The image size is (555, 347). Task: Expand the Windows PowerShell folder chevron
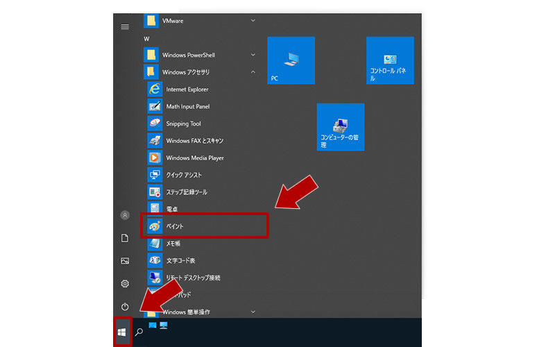[x=253, y=55]
